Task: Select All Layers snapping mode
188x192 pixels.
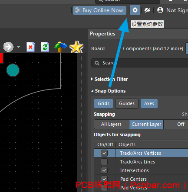Action: 112,124
